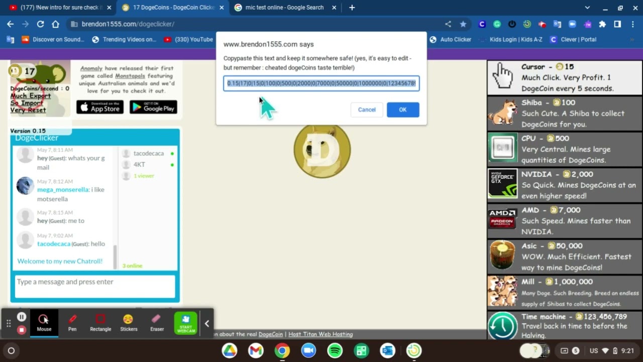643x362 pixels.
Task: Buy the CPU upgrade chip icon
Action: [x=502, y=149]
